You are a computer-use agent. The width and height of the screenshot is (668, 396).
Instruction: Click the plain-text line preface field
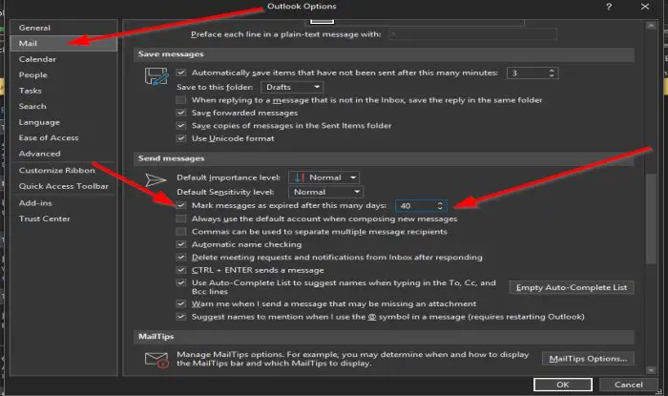472,34
